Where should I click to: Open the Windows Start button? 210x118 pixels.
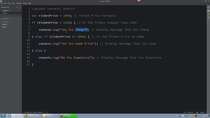[x=3, y=116]
